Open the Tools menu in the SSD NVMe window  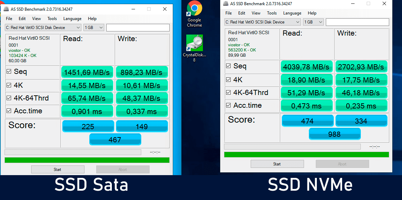[x=272, y=13]
